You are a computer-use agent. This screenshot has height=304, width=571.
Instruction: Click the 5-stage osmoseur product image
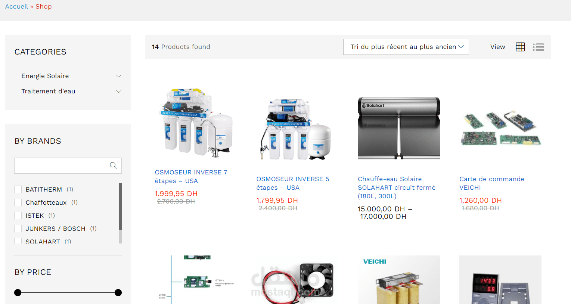pyautogui.click(x=297, y=129)
